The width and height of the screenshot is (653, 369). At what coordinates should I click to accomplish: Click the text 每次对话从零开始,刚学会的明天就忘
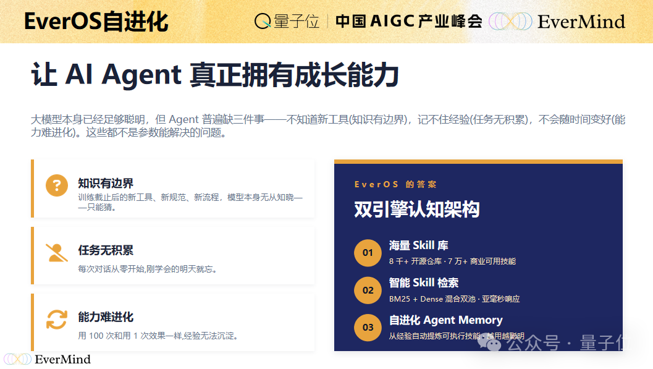coord(148,269)
